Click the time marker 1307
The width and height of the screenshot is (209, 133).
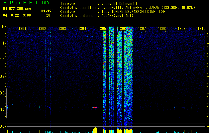click(142, 29)
